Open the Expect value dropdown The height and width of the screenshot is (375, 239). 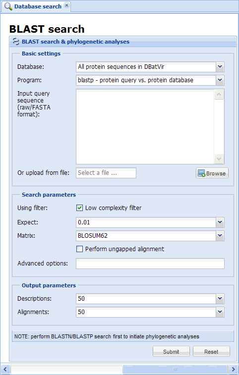pyautogui.click(x=220, y=222)
